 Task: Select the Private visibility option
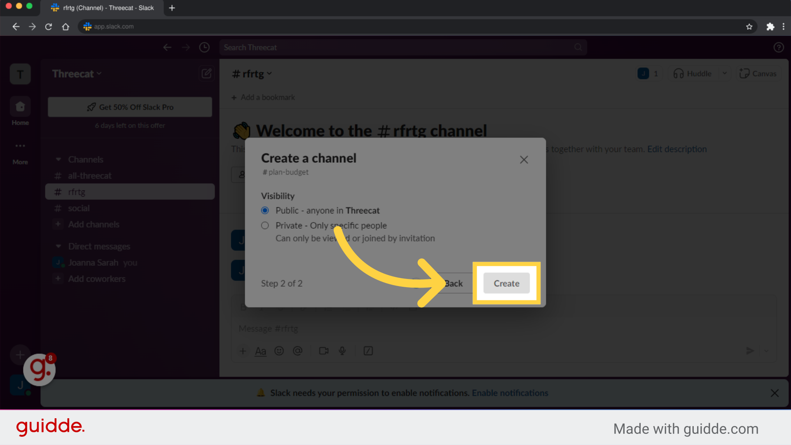(265, 225)
